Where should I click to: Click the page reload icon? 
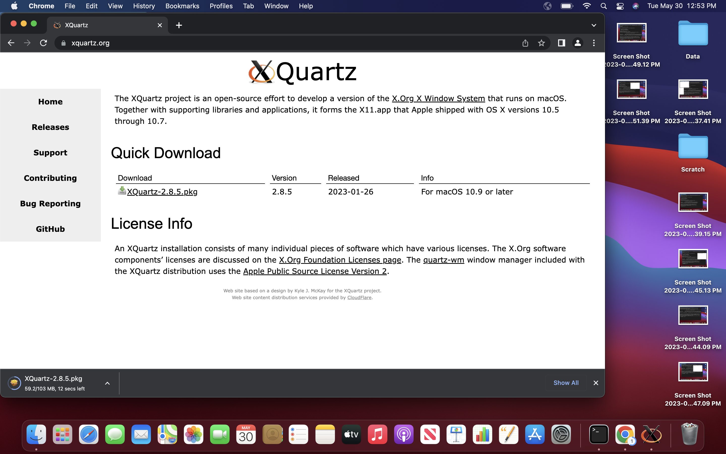(x=44, y=43)
